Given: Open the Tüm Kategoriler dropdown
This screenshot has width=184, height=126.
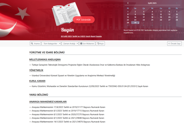Looking at the screenshot, I should tap(51, 44).
